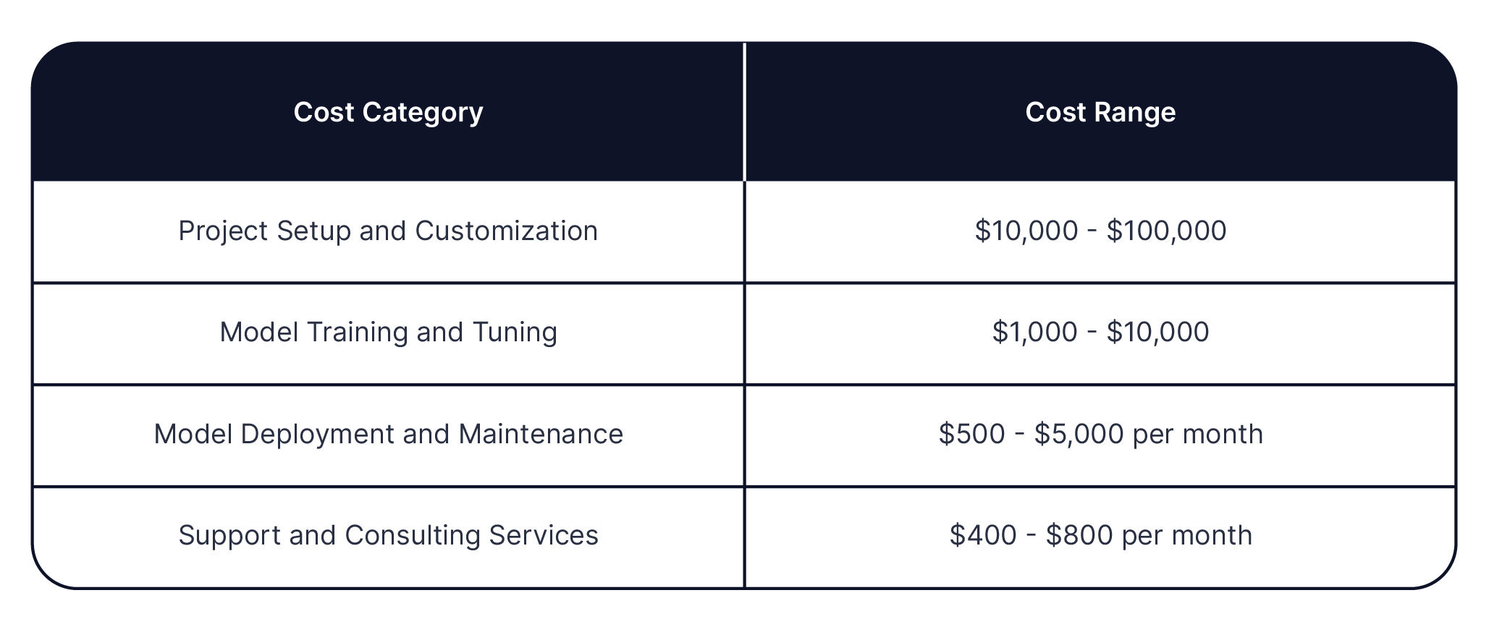Select the $10,000 - $100,000 cell
This screenshot has height=632, width=1489.
pyautogui.click(x=1100, y=231)
